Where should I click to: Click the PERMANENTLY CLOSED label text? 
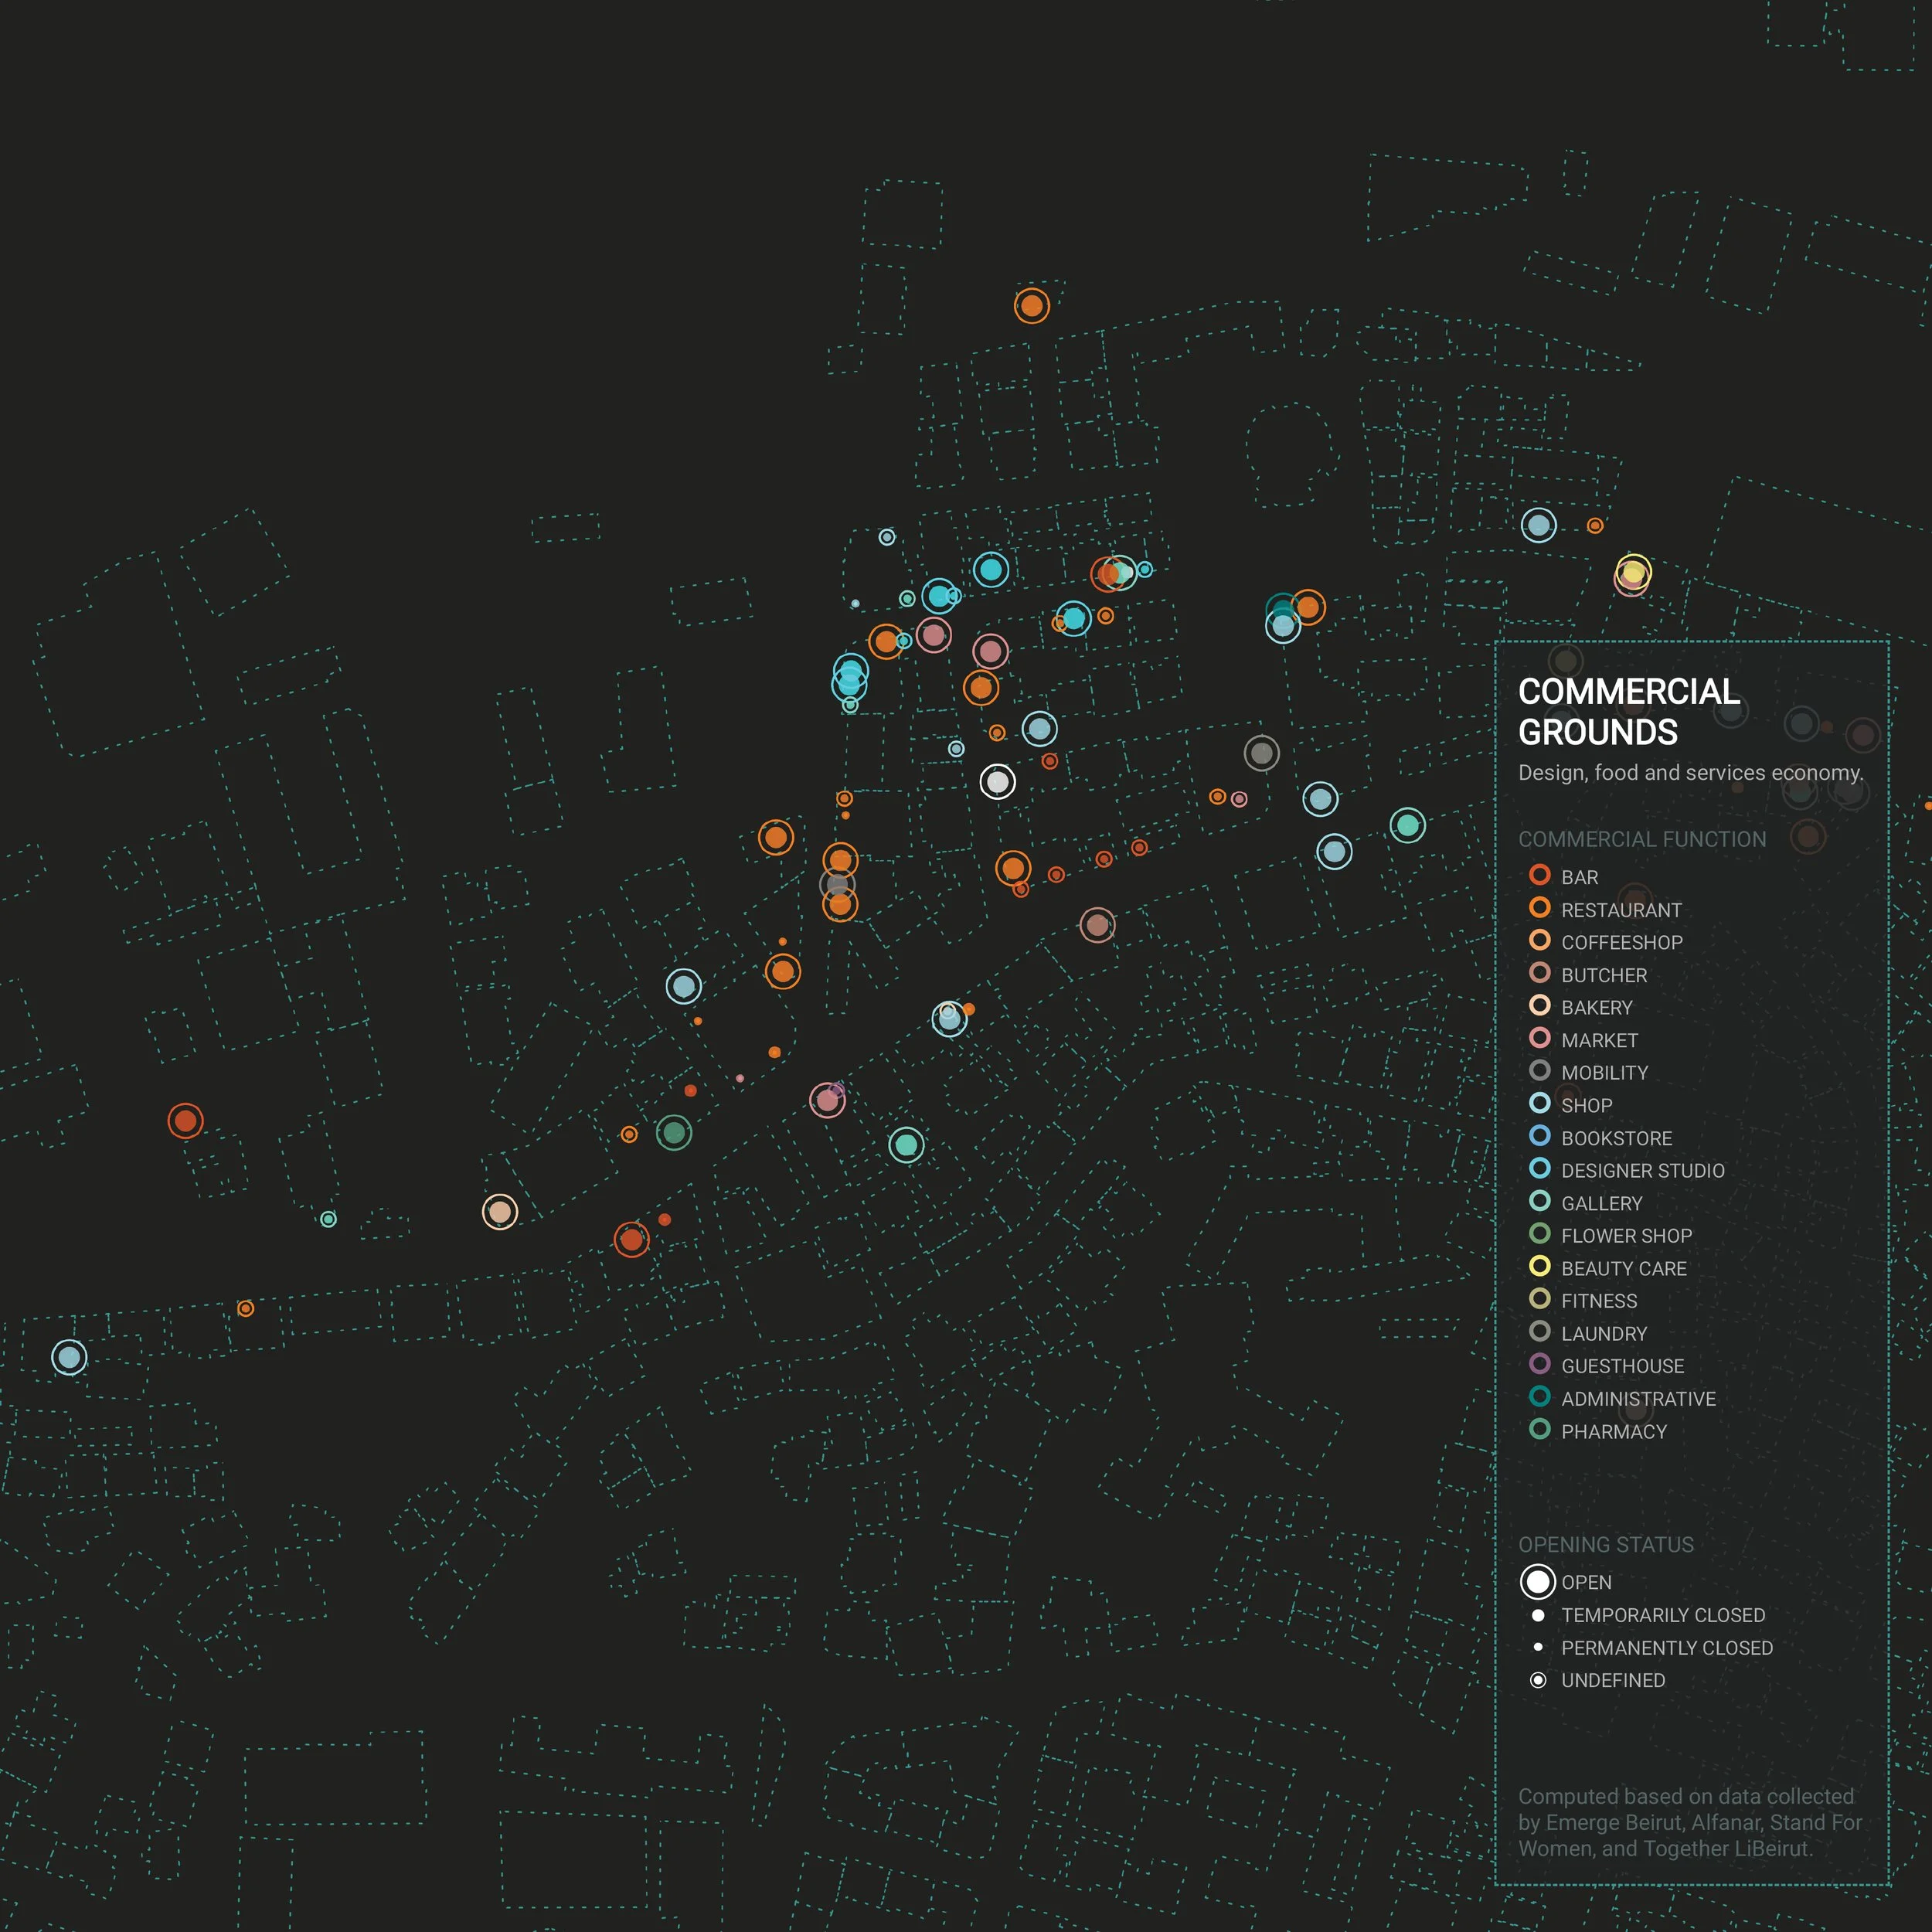[x=1666, y=1647]
